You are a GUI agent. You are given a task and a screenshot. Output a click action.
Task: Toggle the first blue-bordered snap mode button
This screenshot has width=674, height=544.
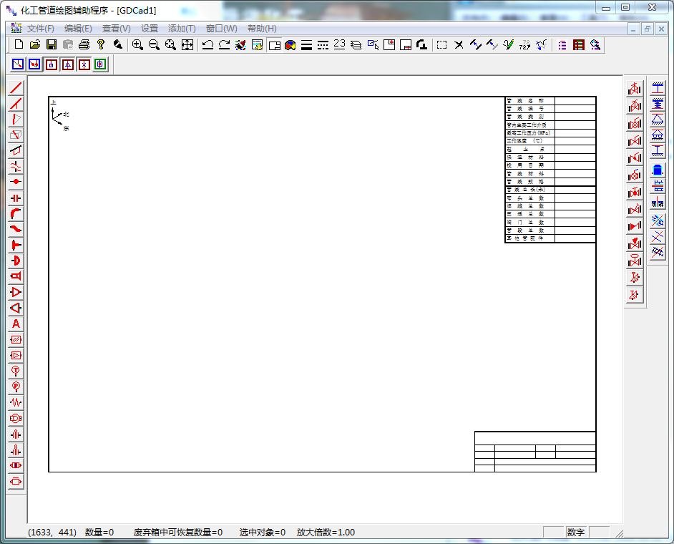tap(18, 64)
